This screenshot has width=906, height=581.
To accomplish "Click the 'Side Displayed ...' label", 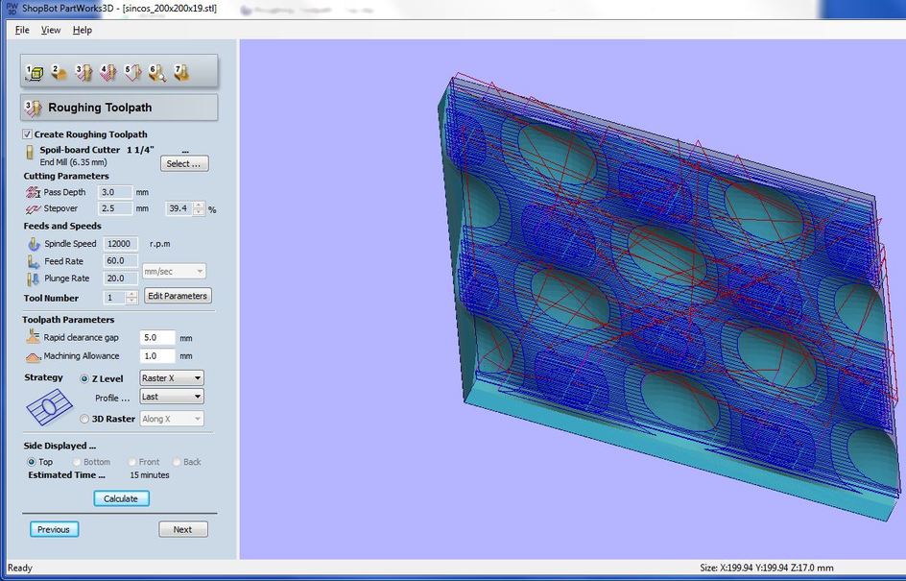I will pos(60,446).
